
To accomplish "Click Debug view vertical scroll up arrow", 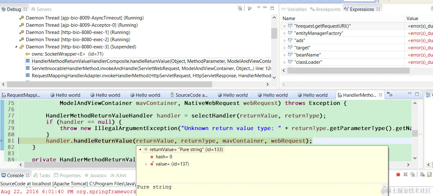I will 274,17.
